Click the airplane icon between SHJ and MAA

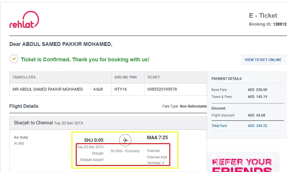(125, 141)
